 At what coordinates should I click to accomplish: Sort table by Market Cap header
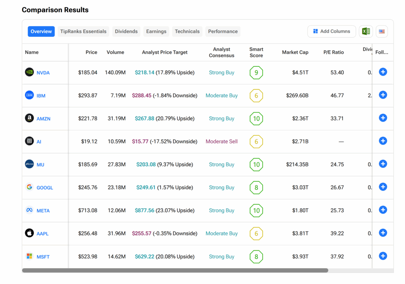pos(295,52)
